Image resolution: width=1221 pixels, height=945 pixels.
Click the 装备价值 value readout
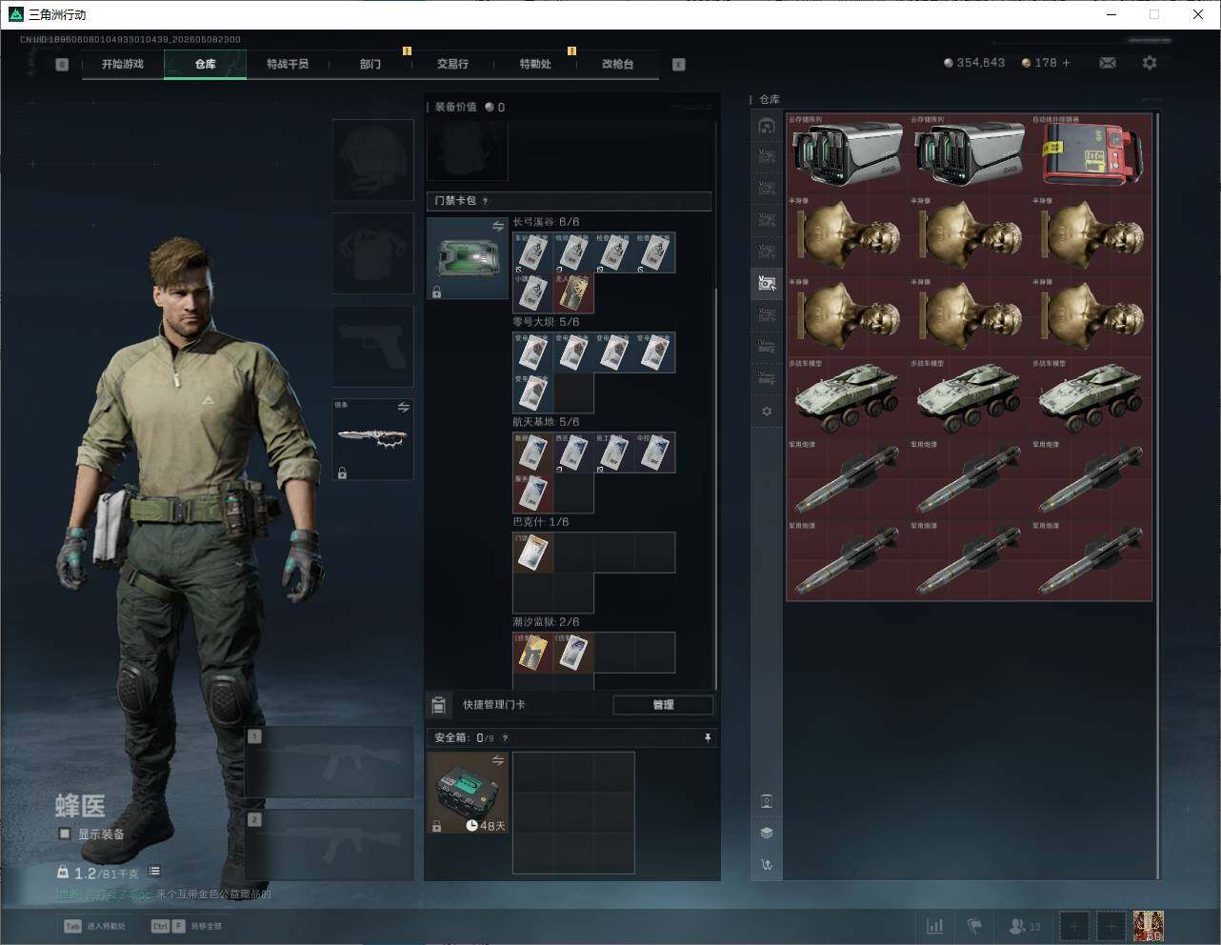click(470, 107)
